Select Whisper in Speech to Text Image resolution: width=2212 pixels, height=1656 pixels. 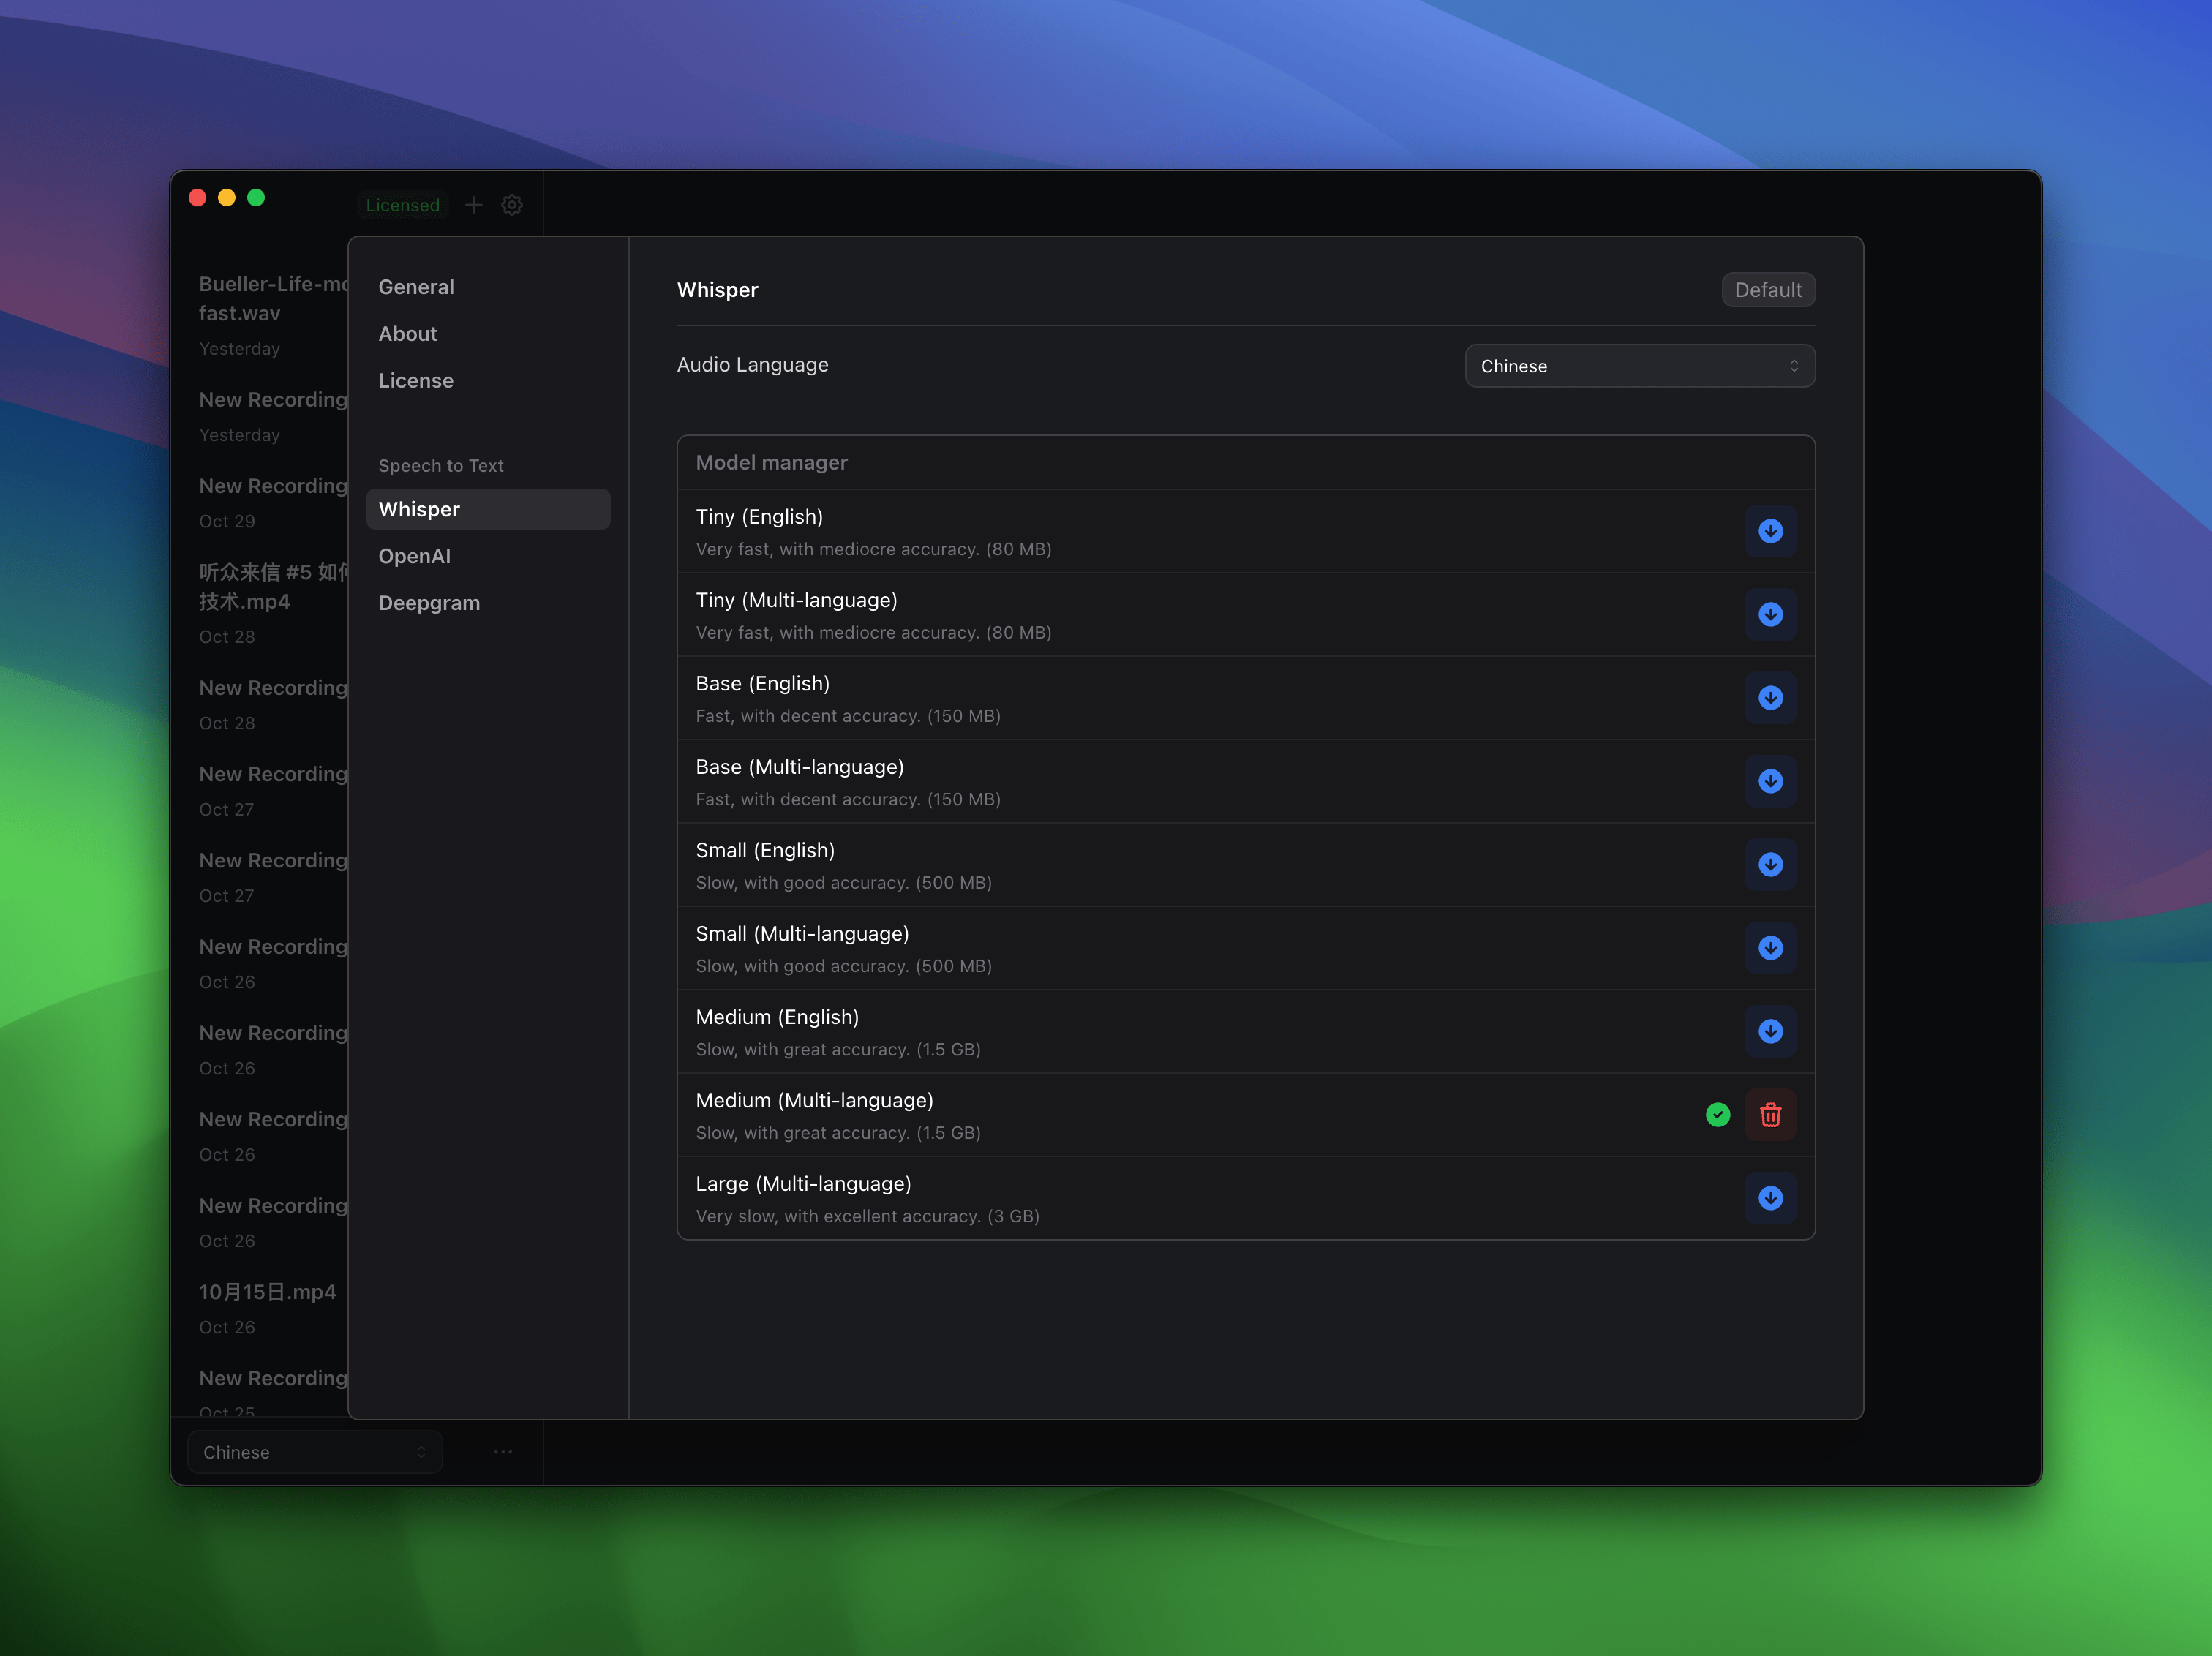point(488,509)
